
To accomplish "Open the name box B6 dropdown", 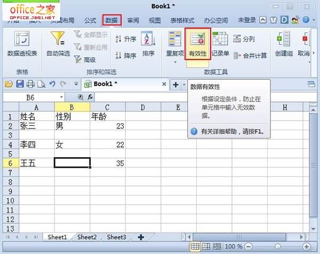I will (x=61, y=97).
